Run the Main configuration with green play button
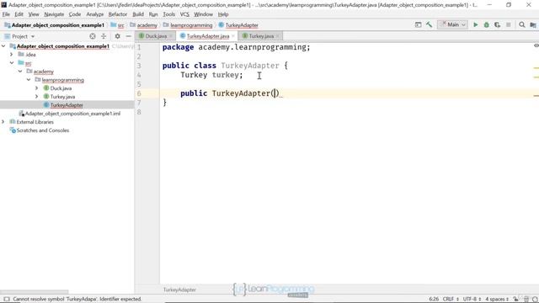Viewport: 539px width, 303px height. (x=475, y=24)
